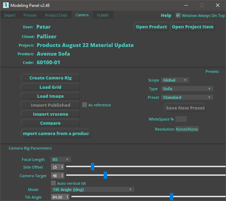Open the Tilt Angle Mode dropdown
Viewport: 226px width, 201px height.
92,189
